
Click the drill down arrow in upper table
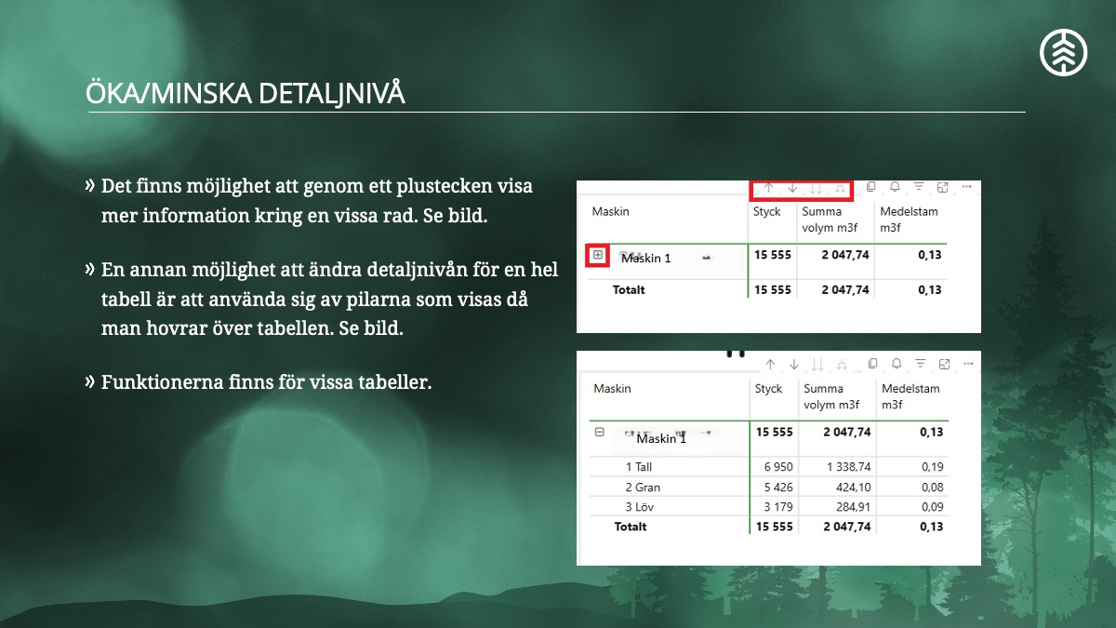[x=792, y=188]
